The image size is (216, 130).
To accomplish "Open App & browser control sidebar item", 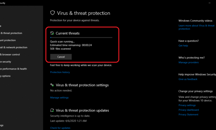I will point(10,54).
